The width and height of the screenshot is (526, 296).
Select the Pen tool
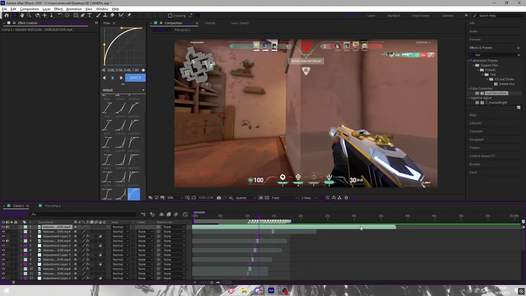tap(83, 15)
